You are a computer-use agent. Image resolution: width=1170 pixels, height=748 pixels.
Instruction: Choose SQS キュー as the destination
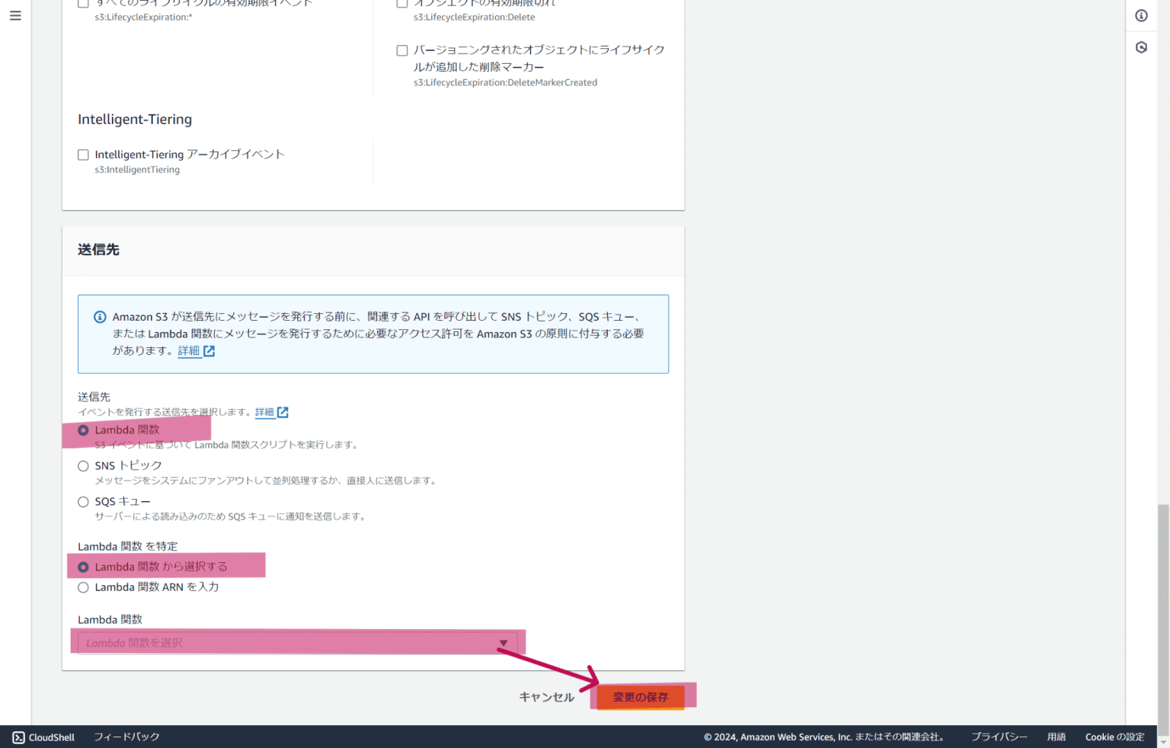tap(83, 501)
